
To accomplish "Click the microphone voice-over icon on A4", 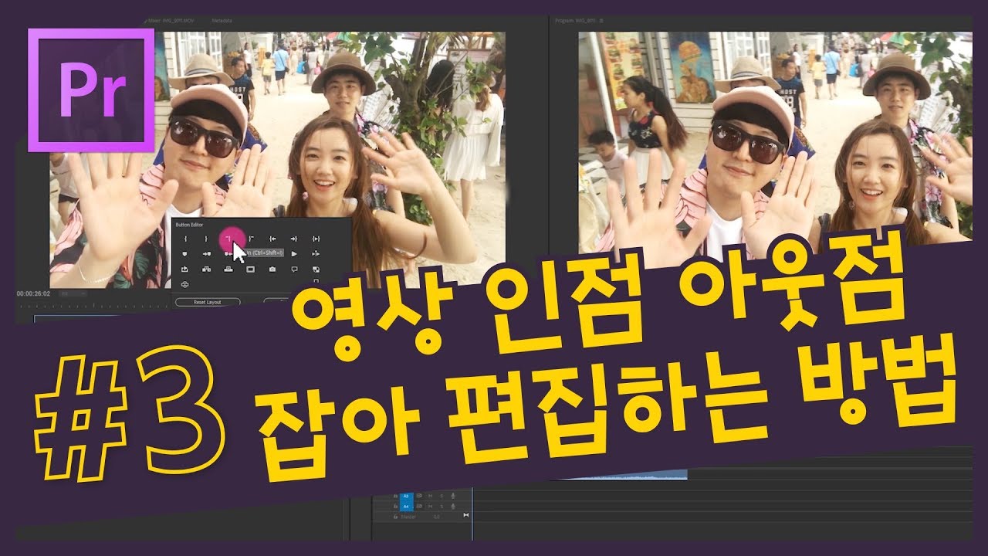I will 453,507.
